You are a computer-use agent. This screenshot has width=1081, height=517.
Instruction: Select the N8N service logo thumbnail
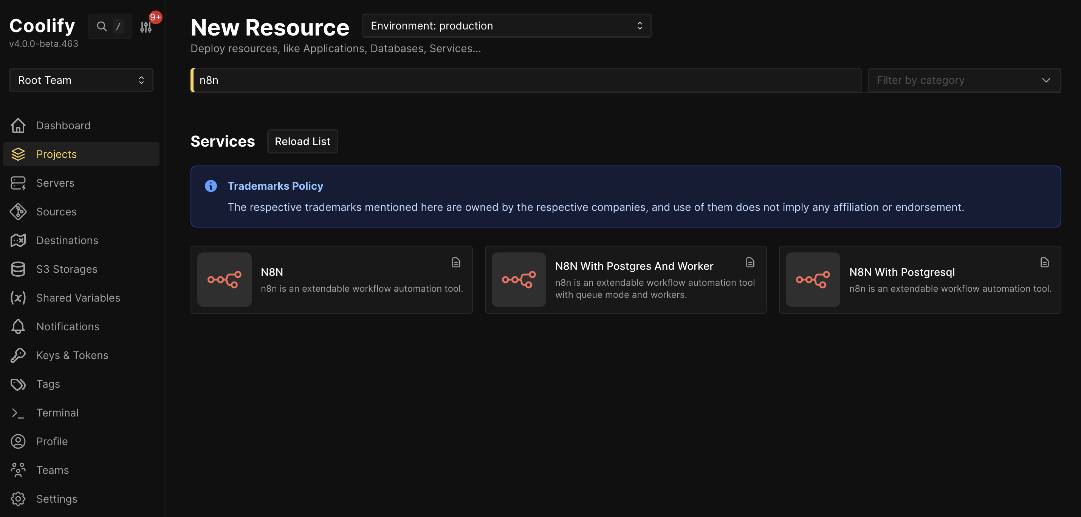pos(225,280)
